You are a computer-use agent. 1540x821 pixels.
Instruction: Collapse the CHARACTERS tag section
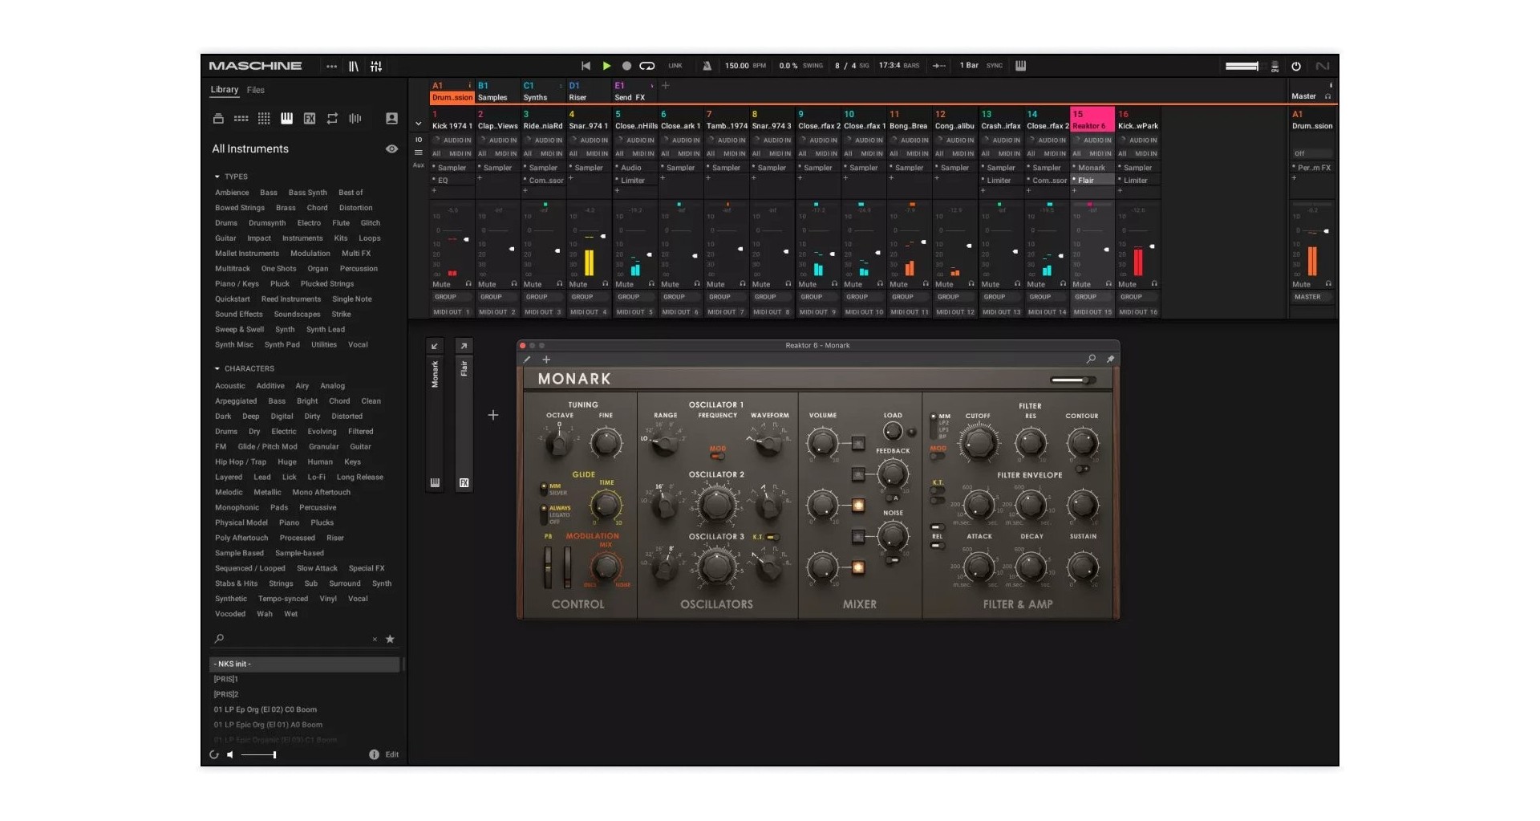(x=217, y=368)
